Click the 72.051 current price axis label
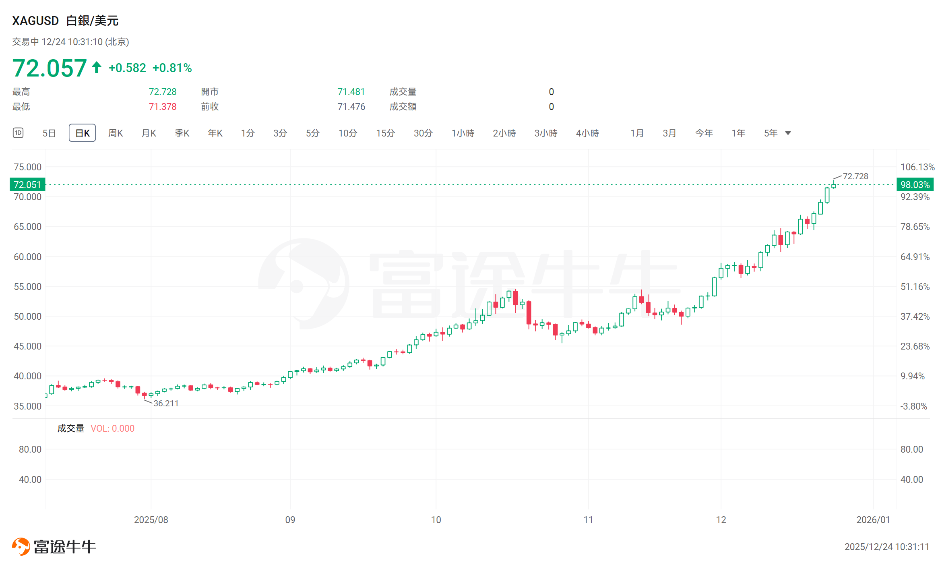This screenshot has width=942, height=567. (27, 185)
